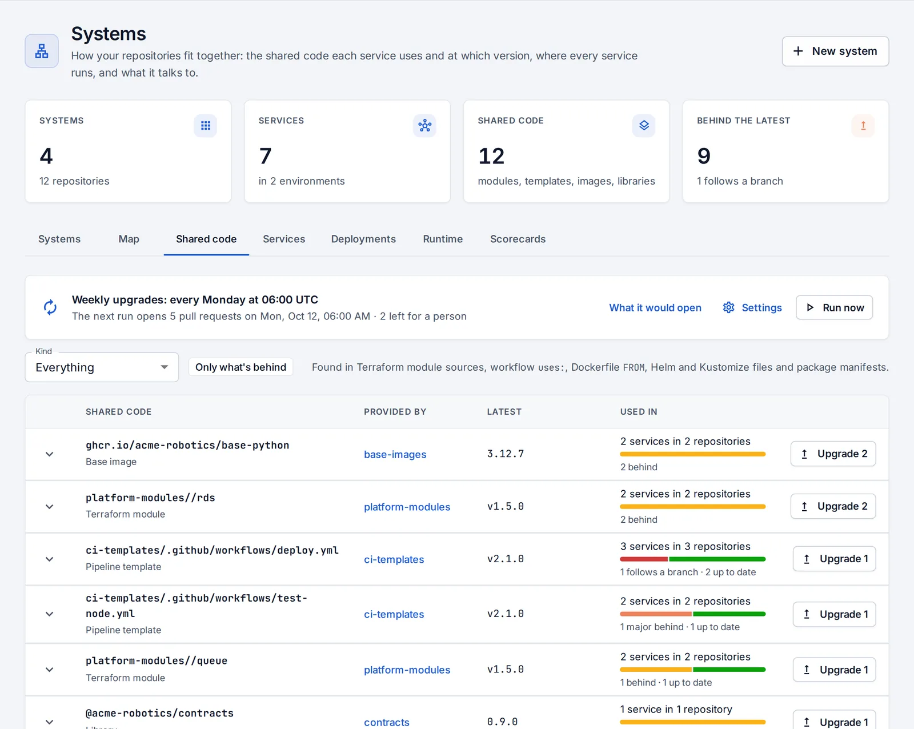Viewport: 914px width, 729px height.
Task: Open the Map tab
Action: tap(129, 239)
